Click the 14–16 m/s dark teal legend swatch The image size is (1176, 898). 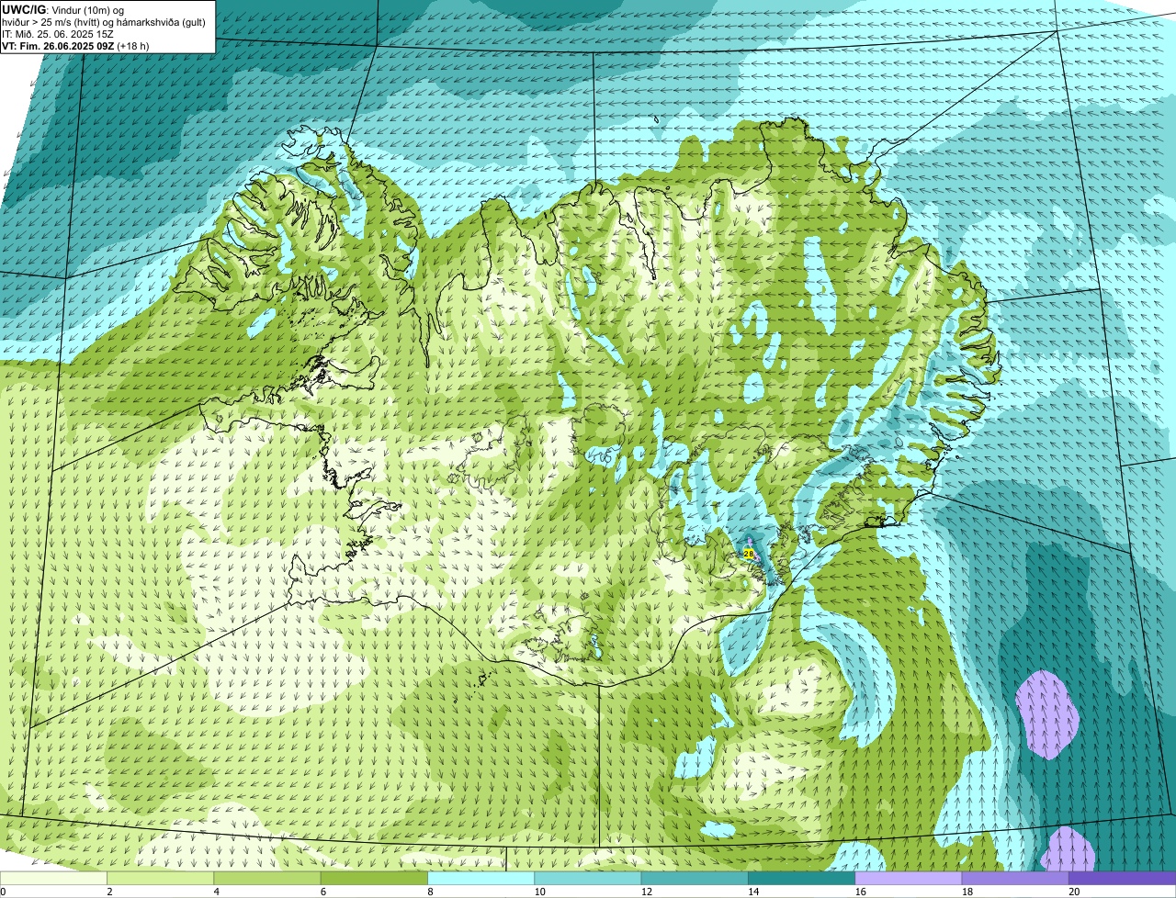tap(802, 878)
